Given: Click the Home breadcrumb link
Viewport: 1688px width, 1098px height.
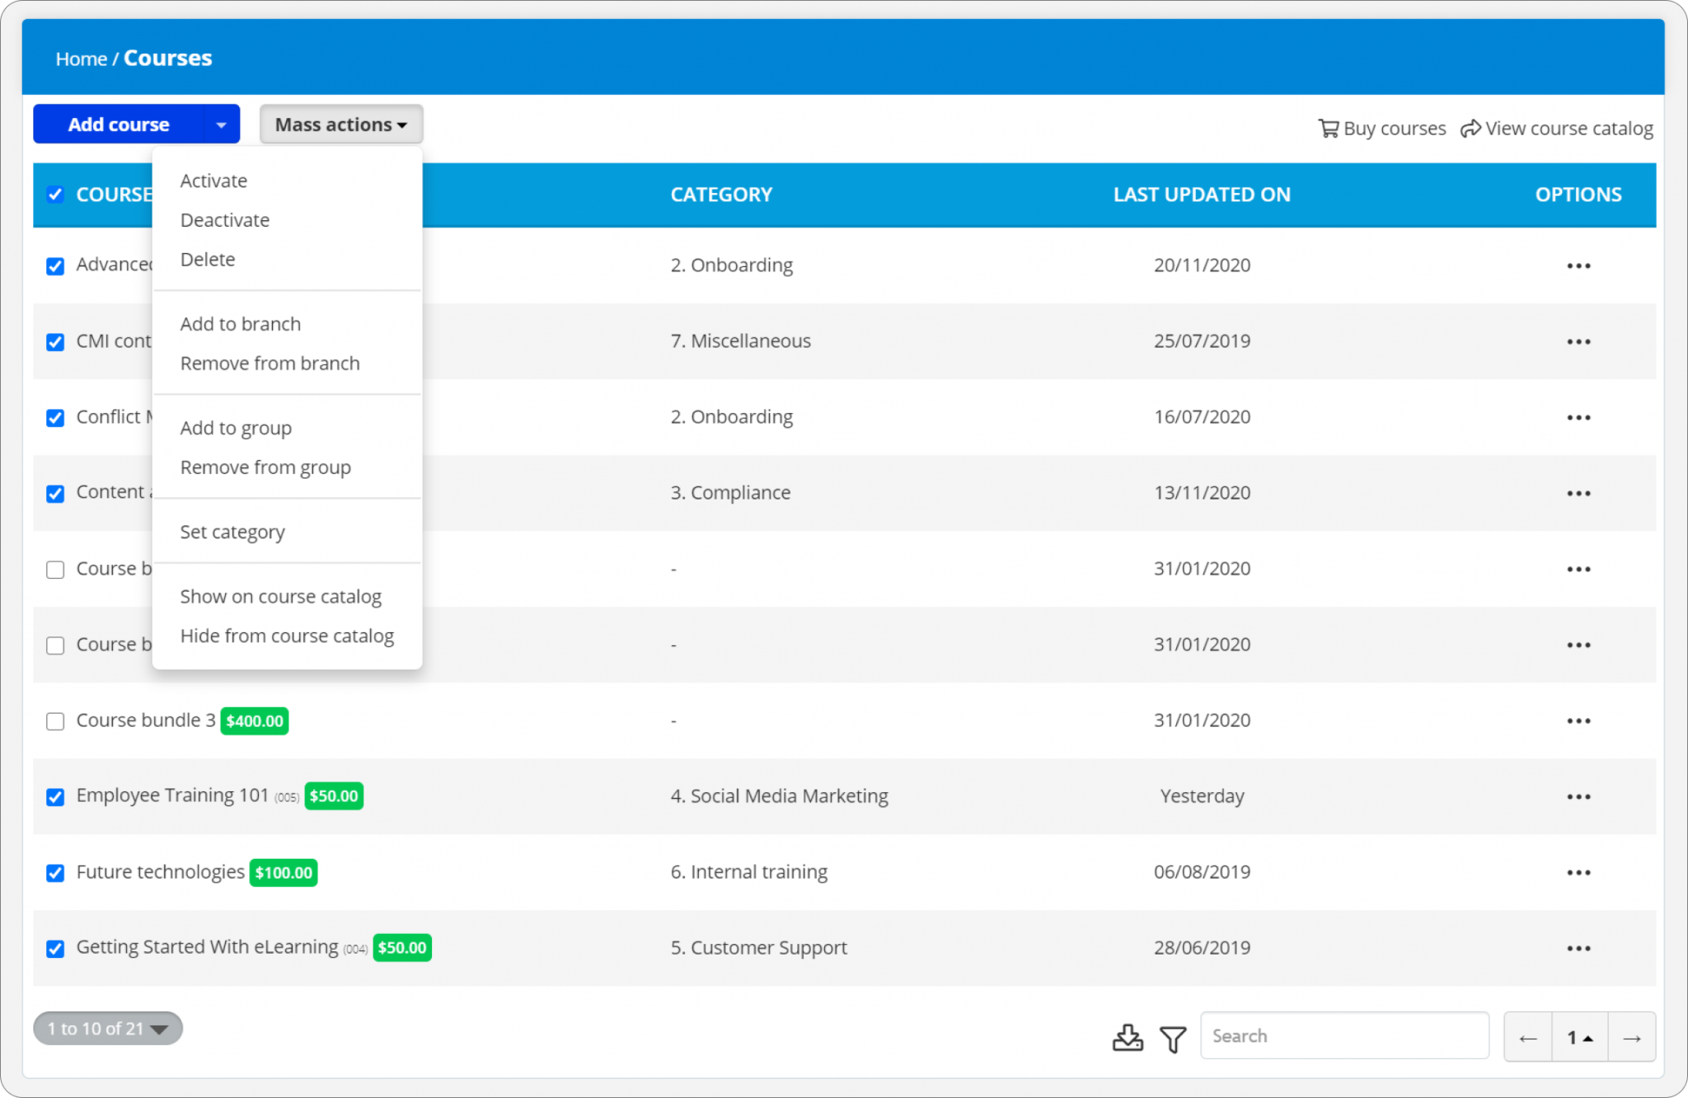Looking at the screenshot, I should coord(81,58).
